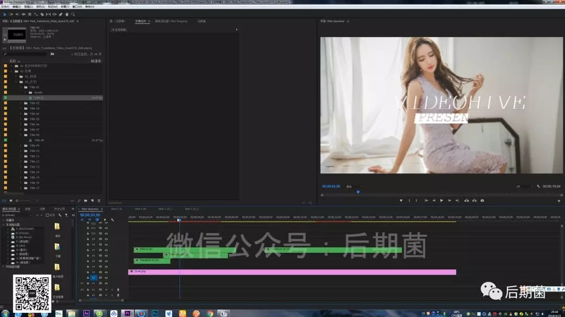Image resolution: width=565 pixels, height=317 pixels.
Task: Expand the Title 10 bin
Action: click(21, 151)
